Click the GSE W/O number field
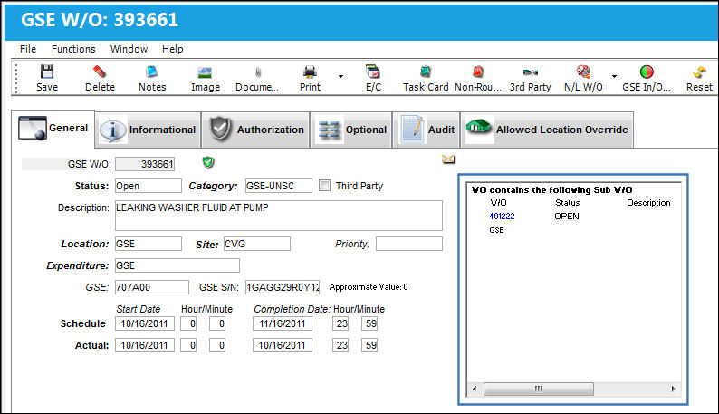The width and height of the screenshot is (719, 414). coord(145,164)
